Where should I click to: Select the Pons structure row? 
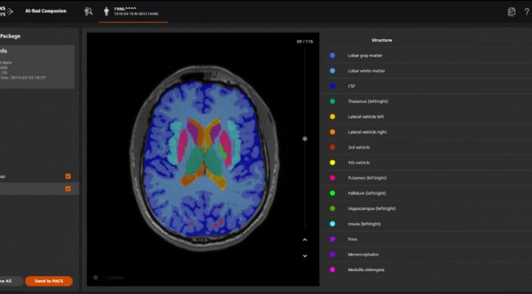(428, 239)
